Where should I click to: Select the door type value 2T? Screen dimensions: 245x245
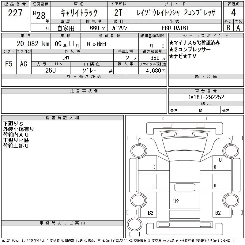(118, 13)
